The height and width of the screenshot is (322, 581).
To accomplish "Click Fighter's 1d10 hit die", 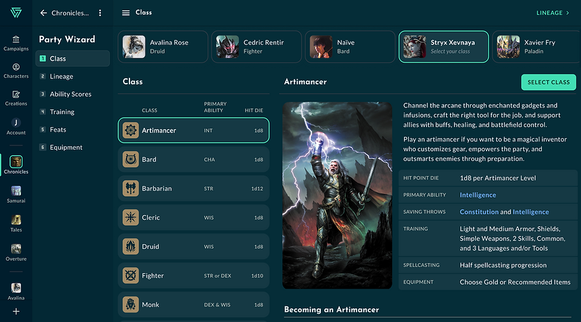I will point(257,276).
